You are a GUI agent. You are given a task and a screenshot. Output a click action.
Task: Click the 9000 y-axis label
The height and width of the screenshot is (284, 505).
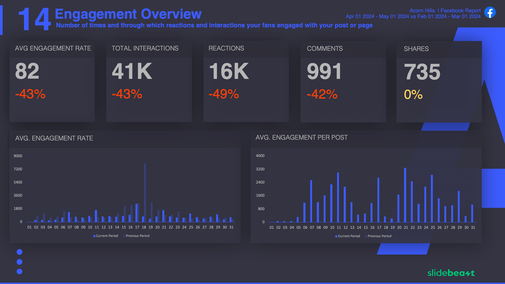[x=18, y=156]
